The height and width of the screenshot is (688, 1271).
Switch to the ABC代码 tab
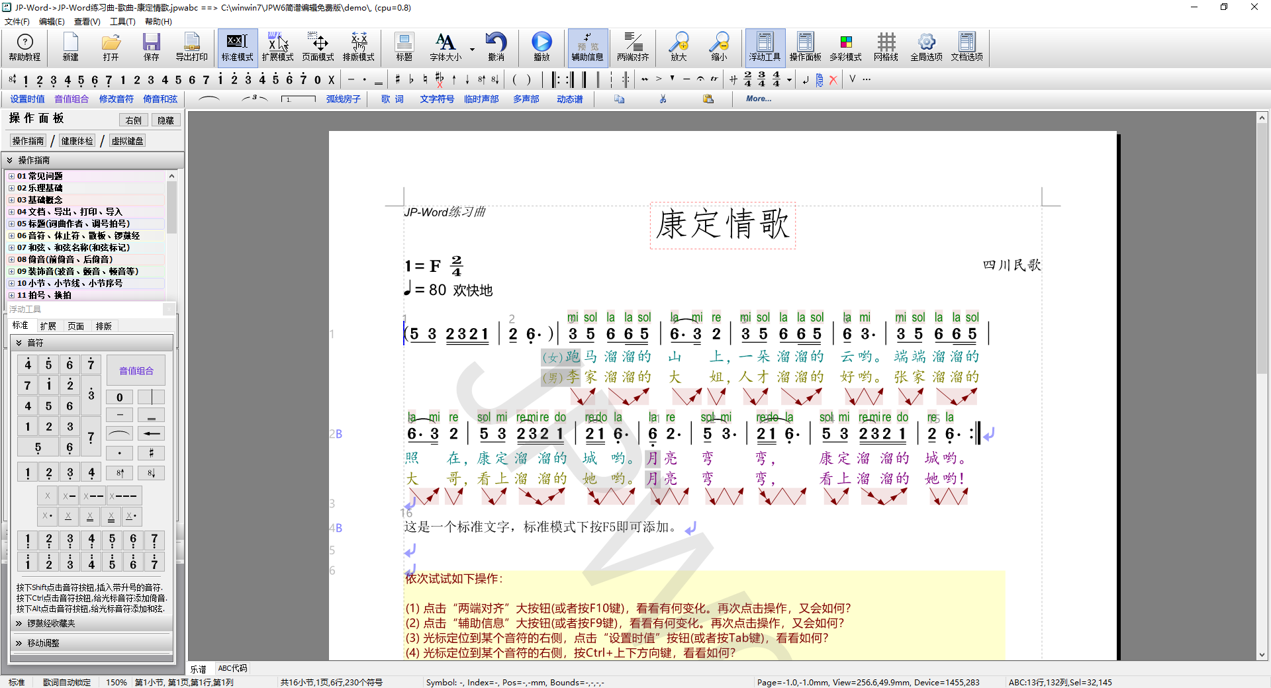232,668
